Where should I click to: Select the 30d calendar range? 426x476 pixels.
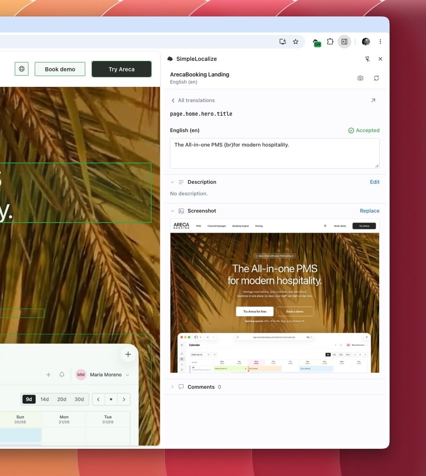pyautogui.click(x=79, y=399)
